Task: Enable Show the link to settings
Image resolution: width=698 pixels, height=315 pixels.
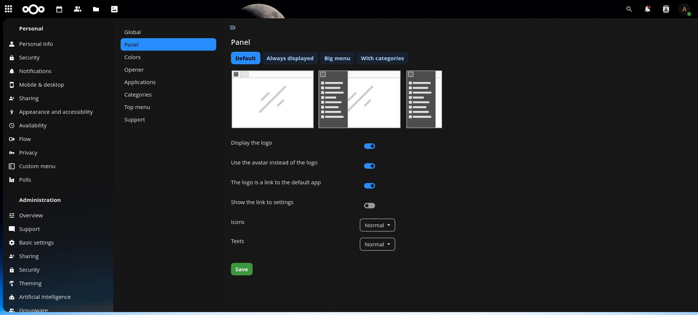Action: click(x=369, y=206)
